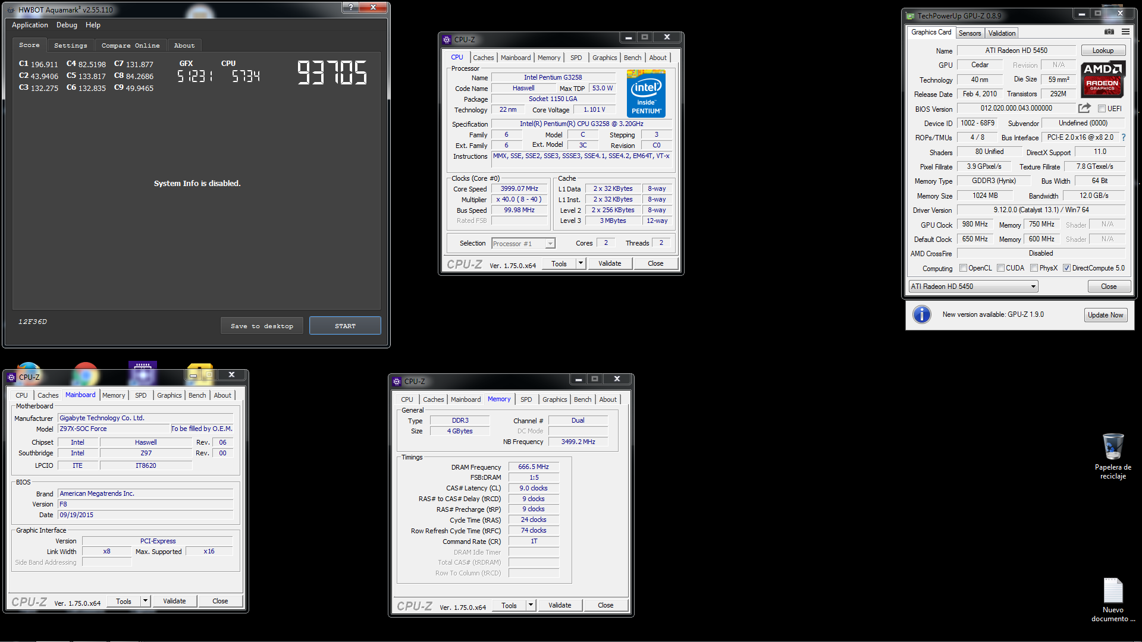
Task: Open Tools arrow in CPU-Z Mainboard window
Action: point(145,601)
